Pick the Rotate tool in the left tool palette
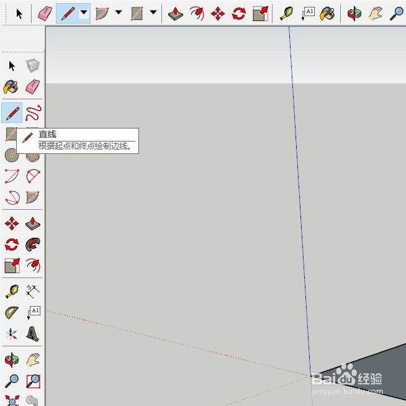The height and width of the screenshot is (406, 406). [12, 245]
